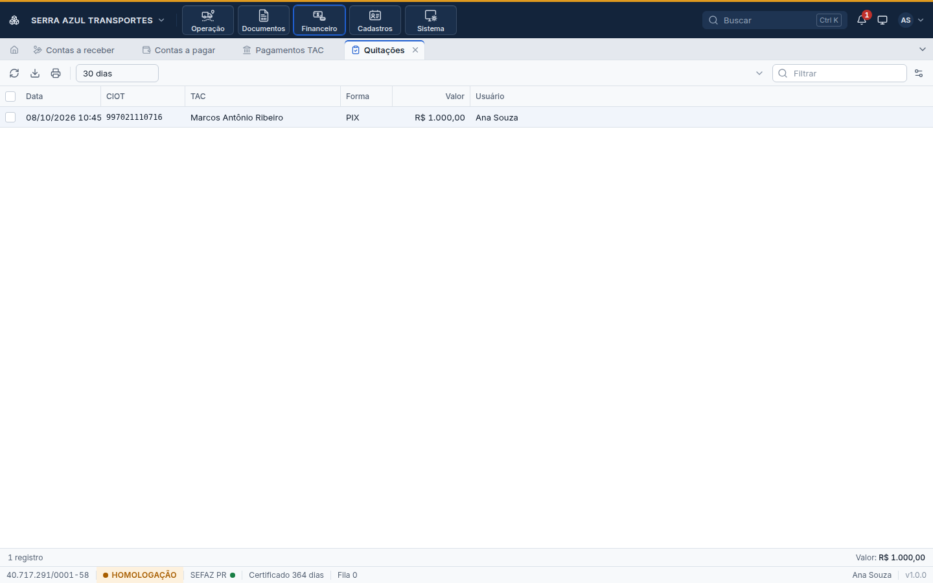The width and height of the screenshot is (933, 583).
Task: Click the refresh icon in the toolbar
Action: click(x=14, y=73)
